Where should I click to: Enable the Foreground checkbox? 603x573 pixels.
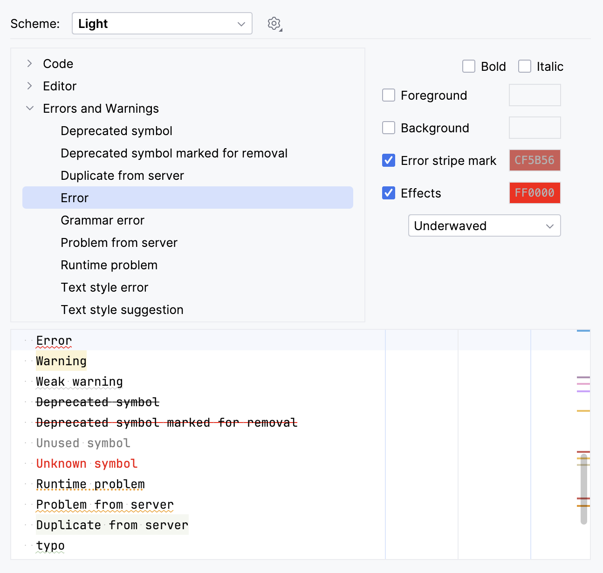389,95
